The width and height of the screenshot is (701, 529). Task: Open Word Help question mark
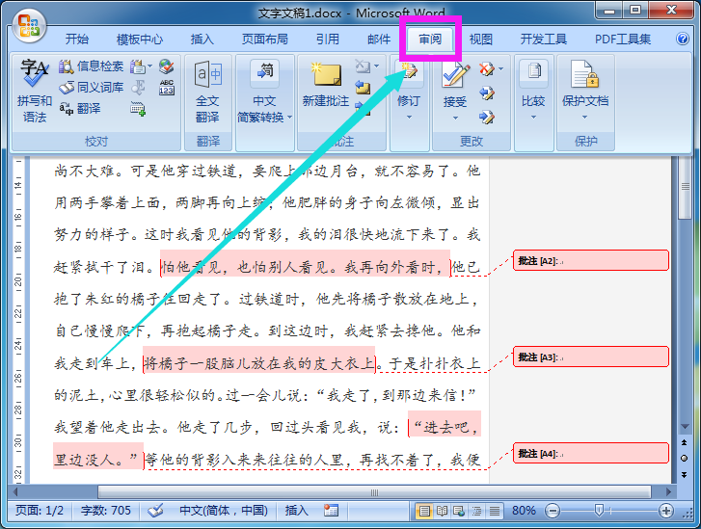(683, 39)
